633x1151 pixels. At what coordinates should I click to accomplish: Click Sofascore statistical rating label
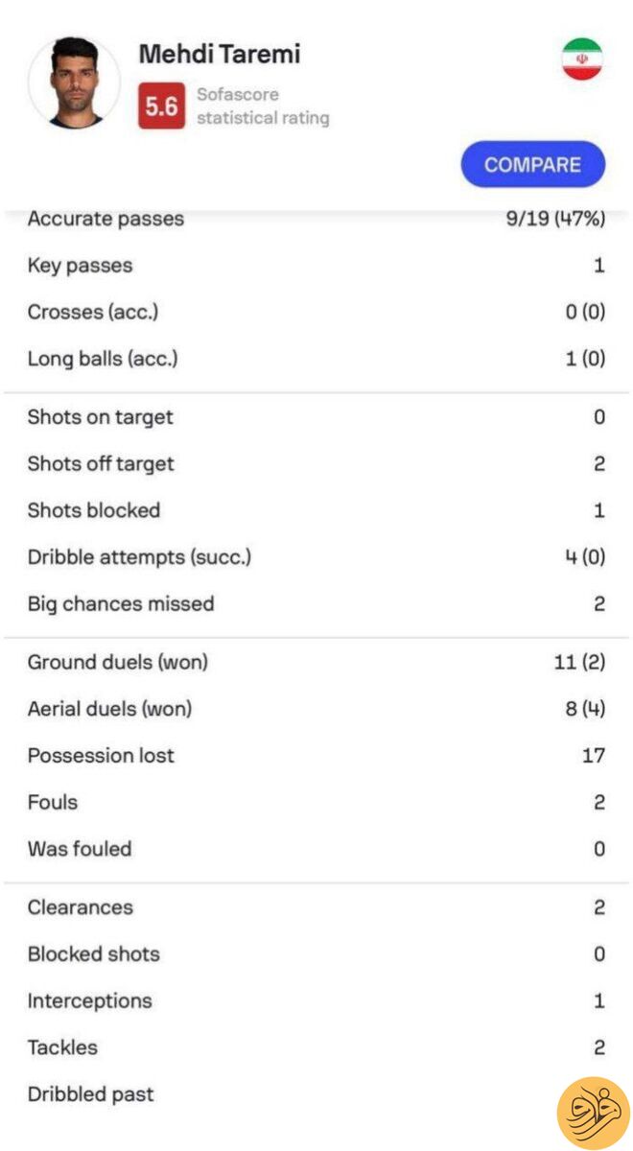(263, 106)
